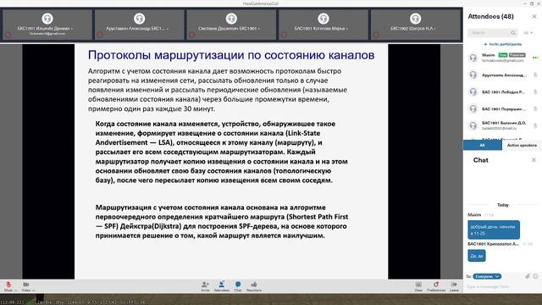Screen dimensions: 542x305
Task: Click headphone avatar of БАС 1901 Порядин attendee
Action: point(473,108)
